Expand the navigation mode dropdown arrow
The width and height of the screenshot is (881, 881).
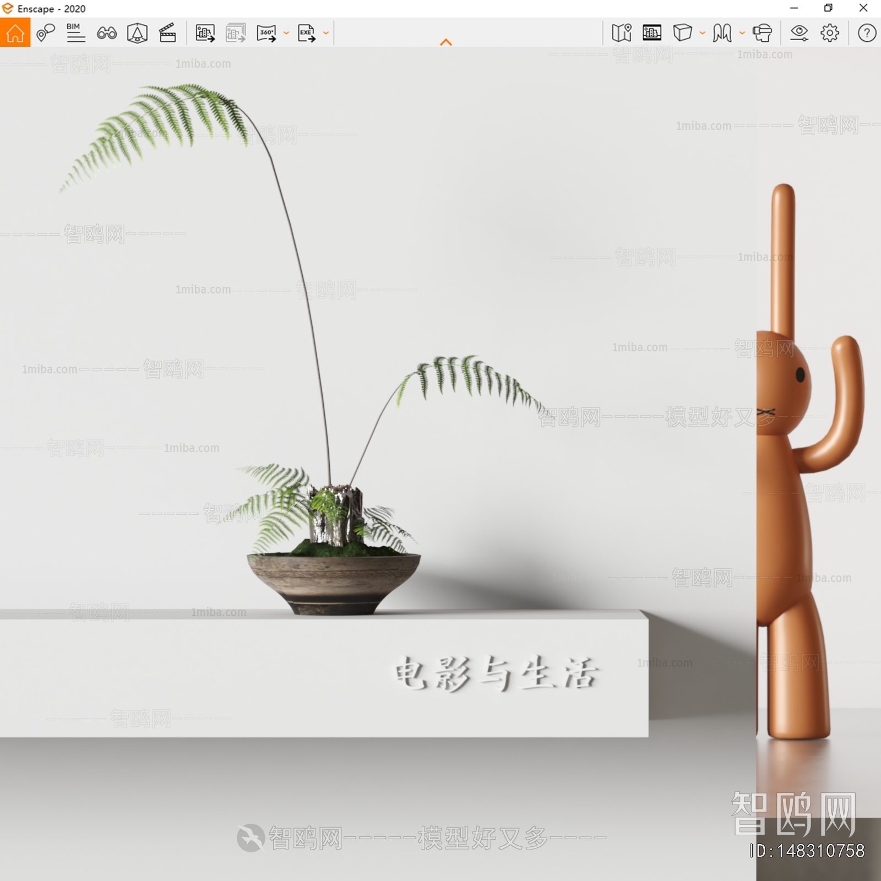tap(742, 33)
